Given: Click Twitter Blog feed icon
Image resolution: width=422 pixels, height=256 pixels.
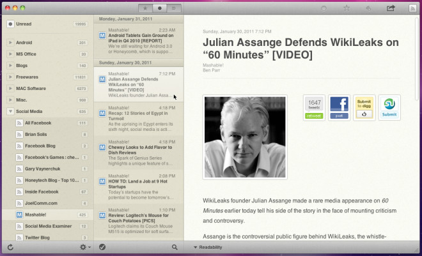Looking at the screenshot, I should click(19, 237).
